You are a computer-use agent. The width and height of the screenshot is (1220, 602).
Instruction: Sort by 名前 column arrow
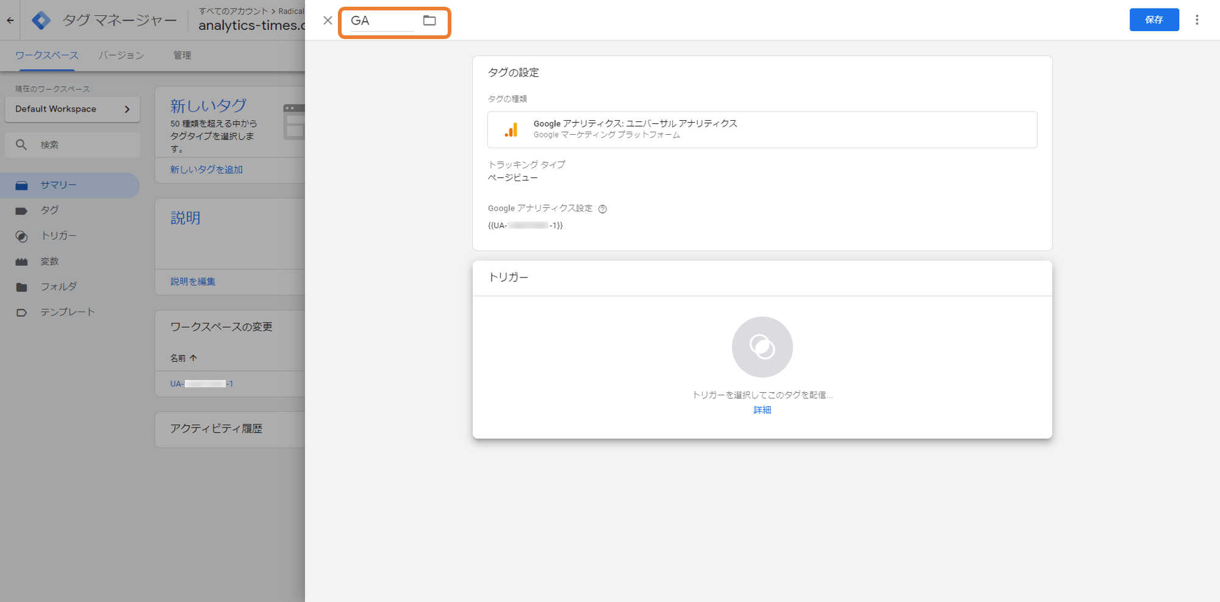(193, 358)
